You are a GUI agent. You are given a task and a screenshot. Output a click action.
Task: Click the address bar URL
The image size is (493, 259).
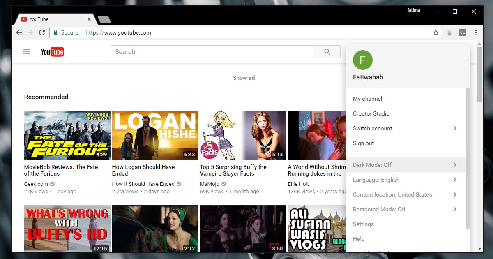[x=118, y=32]
